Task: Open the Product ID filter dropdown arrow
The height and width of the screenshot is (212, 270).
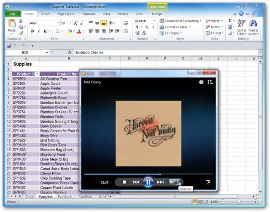Action: [37, 74]
